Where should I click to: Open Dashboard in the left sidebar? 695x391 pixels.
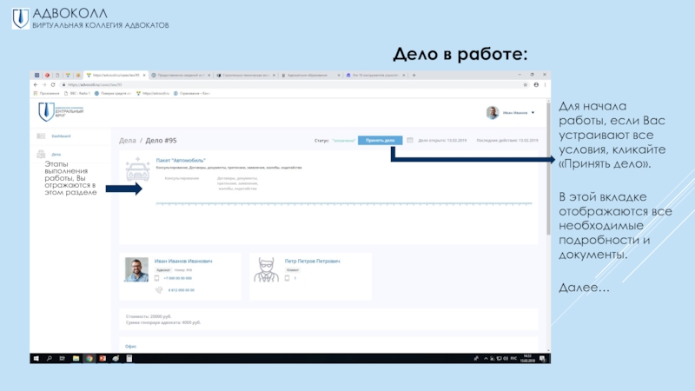[x=60, y=136]
